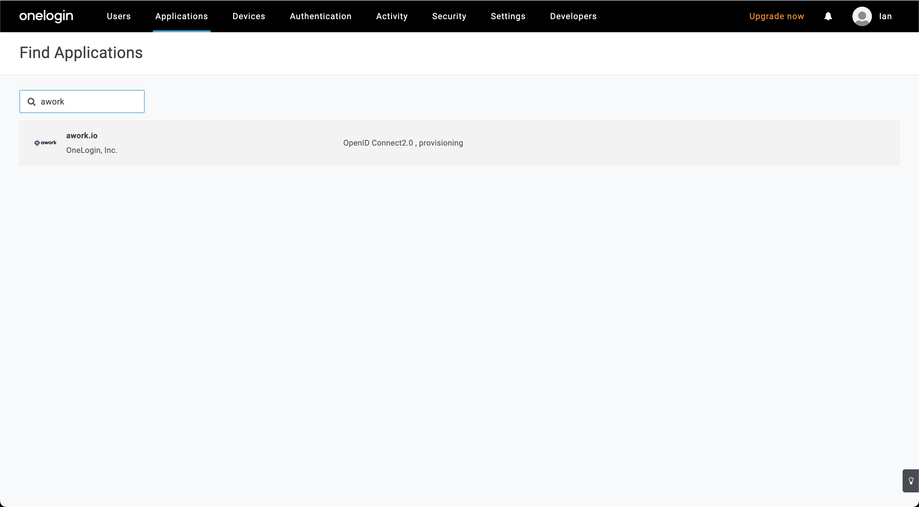Click the Upgrade now link
The width and height of the screenshot is (919, 507).
pos(777,16)
